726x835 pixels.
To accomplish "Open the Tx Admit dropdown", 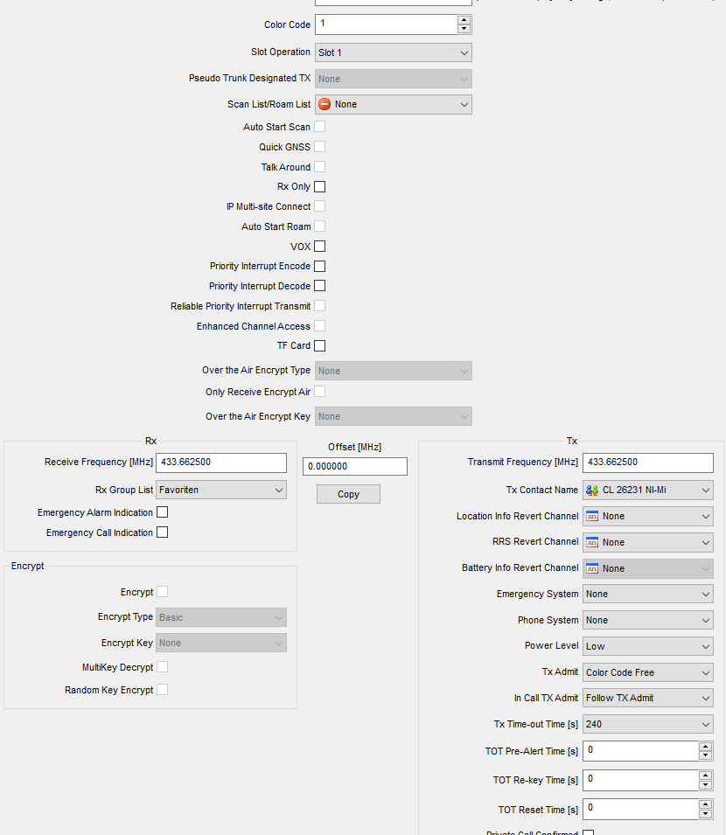I will click(x=647, y=672).
